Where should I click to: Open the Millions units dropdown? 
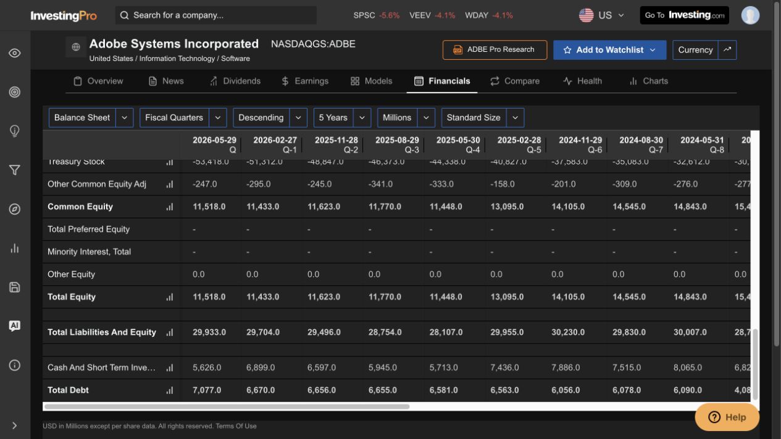[x=406, y=118]
